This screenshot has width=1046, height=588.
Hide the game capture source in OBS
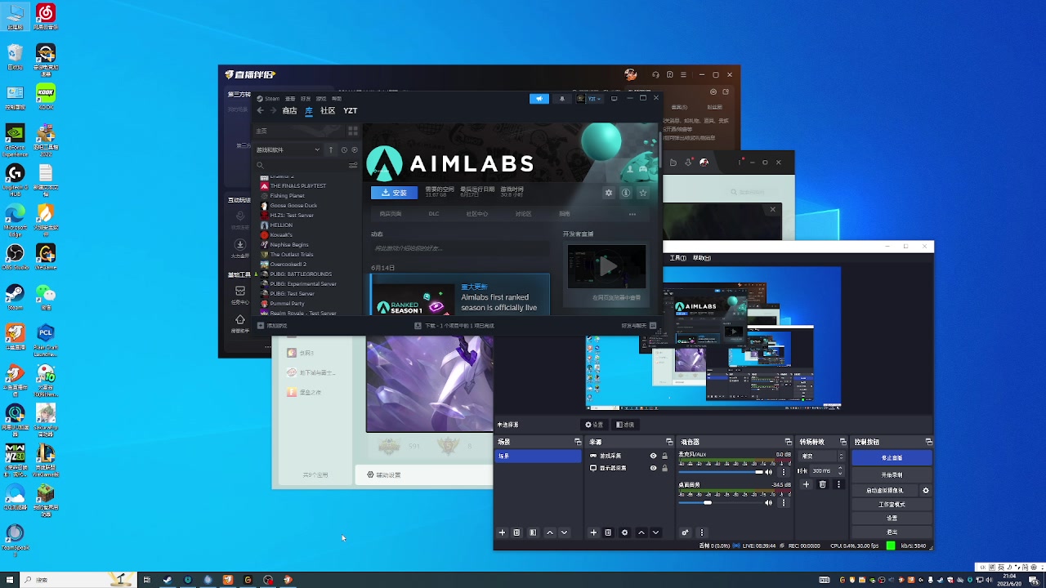pyautogui.click(x=653, y=456)
